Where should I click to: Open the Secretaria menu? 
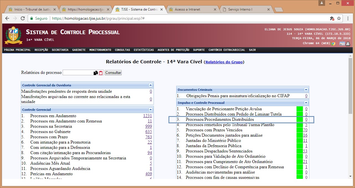(60, 50)
